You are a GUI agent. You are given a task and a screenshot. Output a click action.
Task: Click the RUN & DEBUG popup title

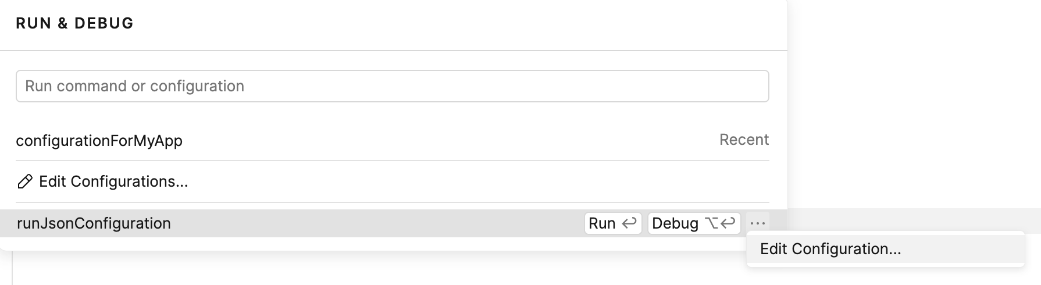click(75, 23)
